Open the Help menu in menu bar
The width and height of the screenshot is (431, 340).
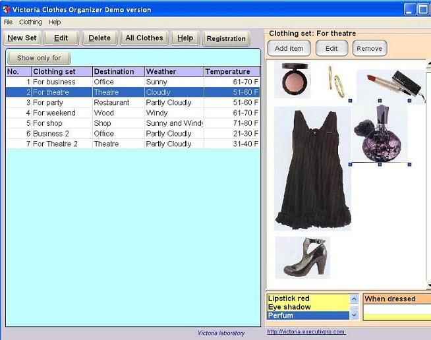(55, 22)
